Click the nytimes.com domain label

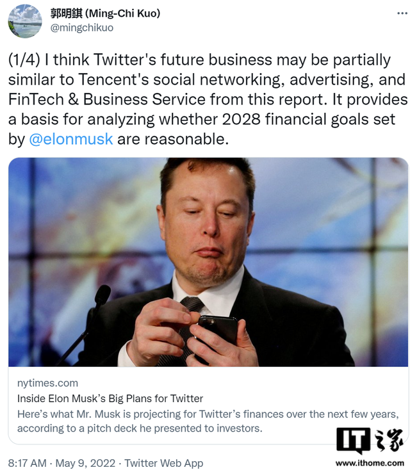click(x=47, y=383)
